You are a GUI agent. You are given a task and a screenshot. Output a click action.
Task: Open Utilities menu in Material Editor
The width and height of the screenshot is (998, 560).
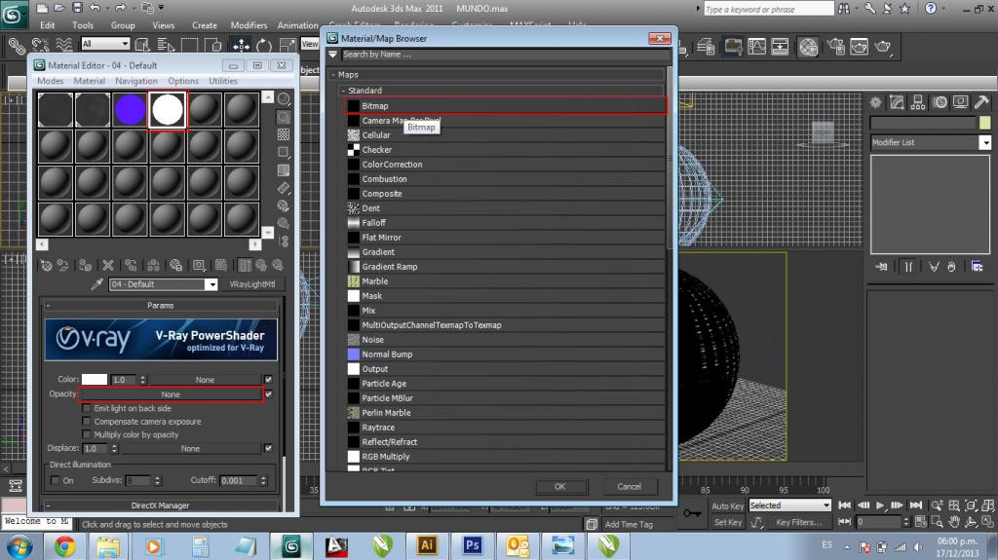pyautogui.click(x=223, y=81)
